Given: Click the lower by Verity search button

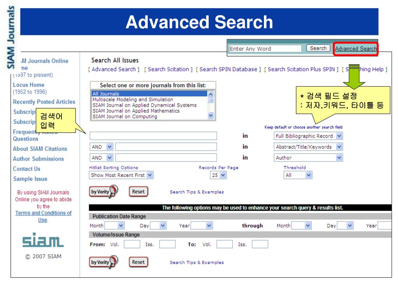Looking at the screenshot, I should [x=103, y=262].
